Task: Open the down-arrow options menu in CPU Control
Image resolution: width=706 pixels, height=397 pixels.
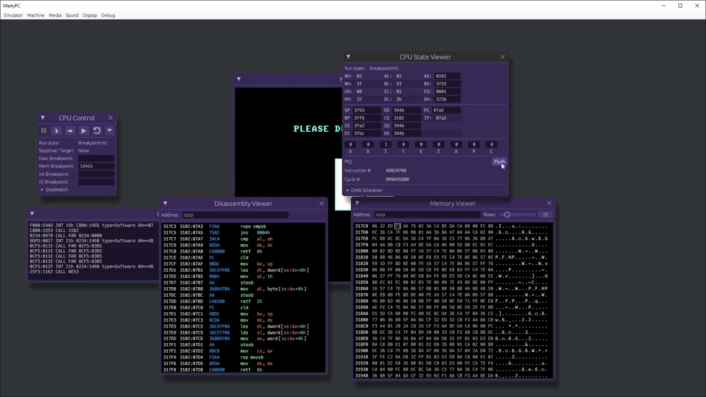Action: click(109, 131)
